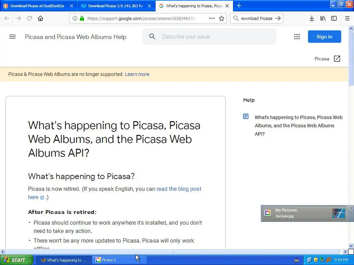Reload the current page
354x265 pixels.
click(x=29, y=19)
